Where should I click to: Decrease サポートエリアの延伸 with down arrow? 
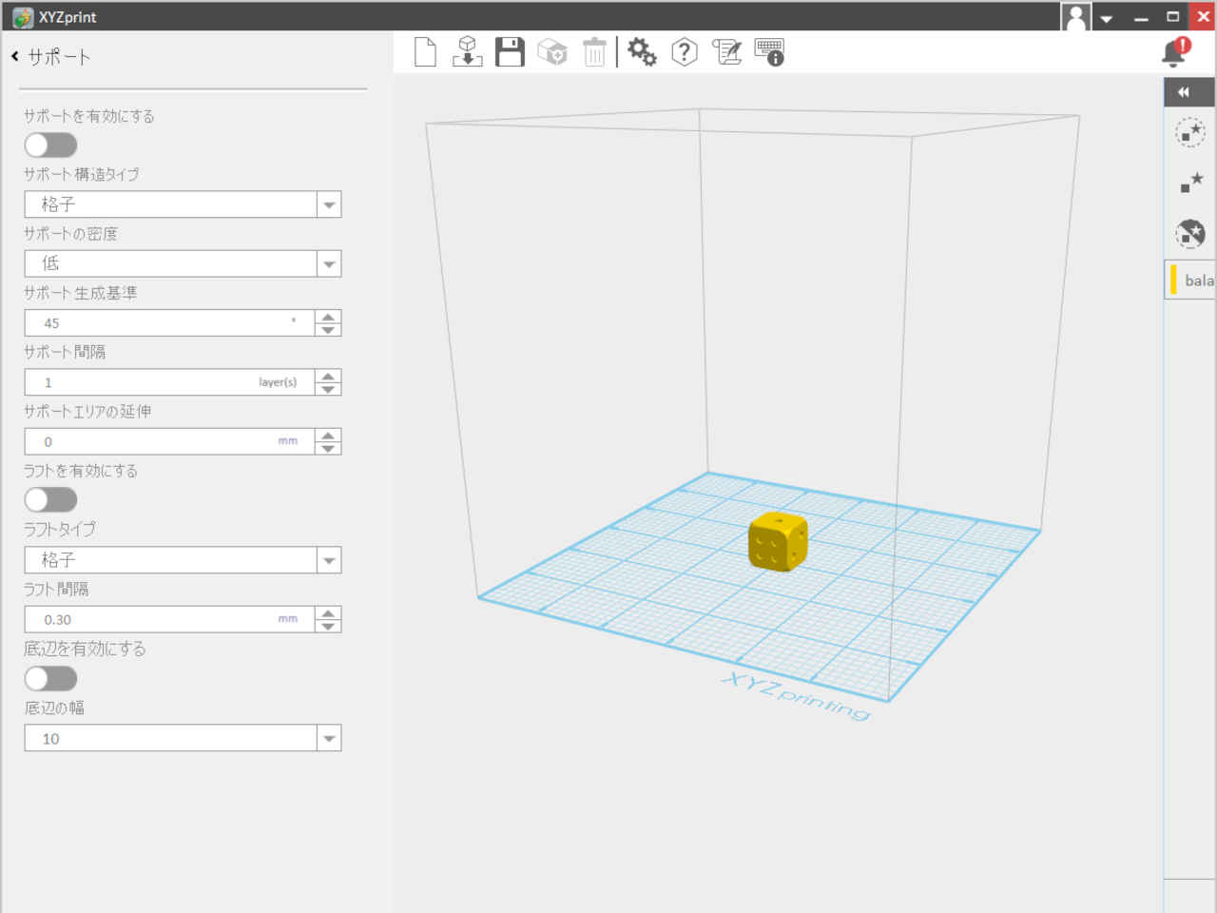328,448
